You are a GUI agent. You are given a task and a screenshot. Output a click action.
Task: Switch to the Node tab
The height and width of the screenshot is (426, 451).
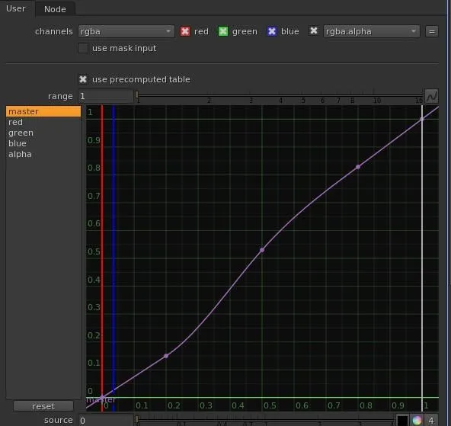point(55,9)
